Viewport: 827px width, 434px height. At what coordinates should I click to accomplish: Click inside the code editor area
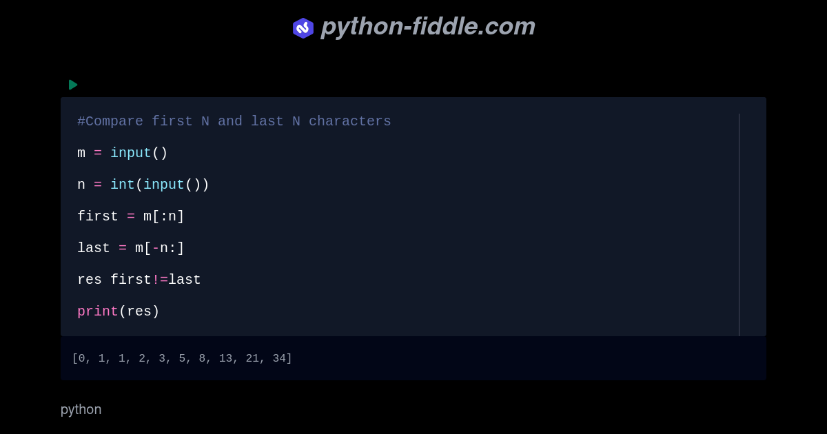point(413,216)
